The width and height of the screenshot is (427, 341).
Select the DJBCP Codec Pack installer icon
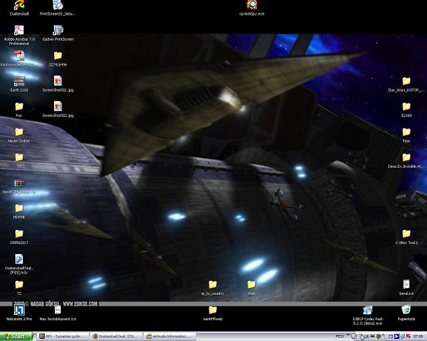point(368,310)
